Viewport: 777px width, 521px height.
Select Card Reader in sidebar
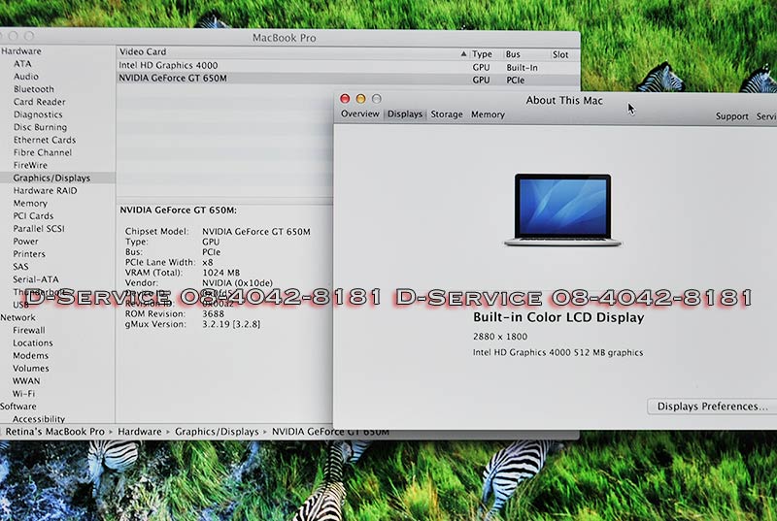pos(39,102)
